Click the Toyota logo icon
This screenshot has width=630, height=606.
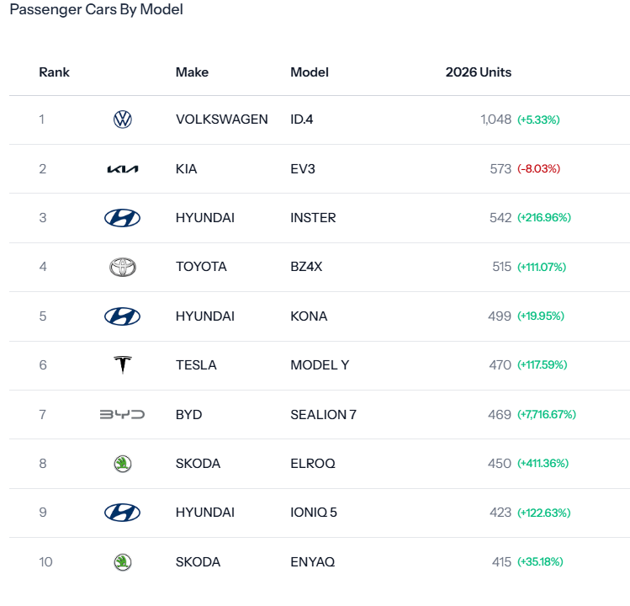123,267
